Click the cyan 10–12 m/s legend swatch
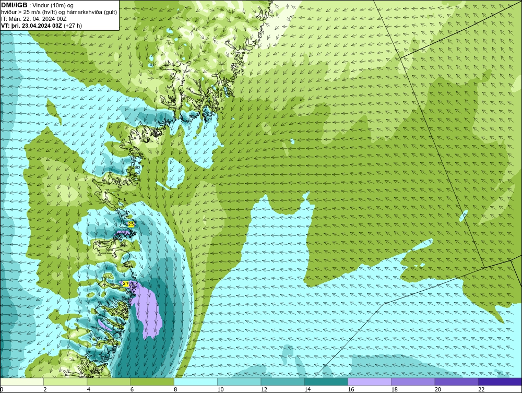 click(239, 382)
